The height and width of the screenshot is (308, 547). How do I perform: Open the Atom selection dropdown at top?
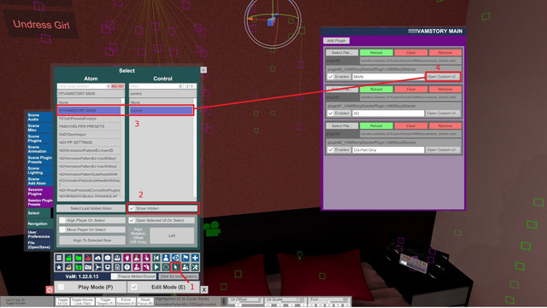[91, 94]
